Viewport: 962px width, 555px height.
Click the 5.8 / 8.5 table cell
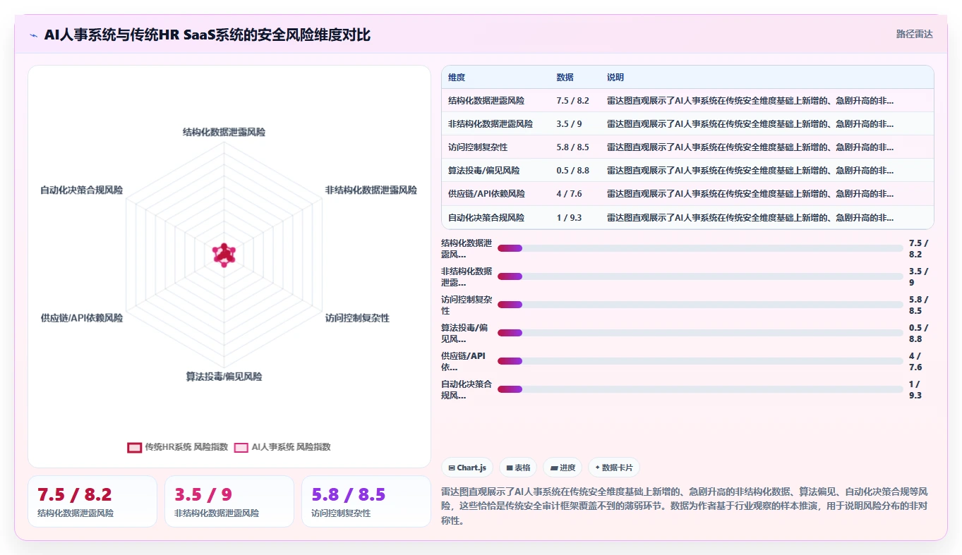[572, 147]
